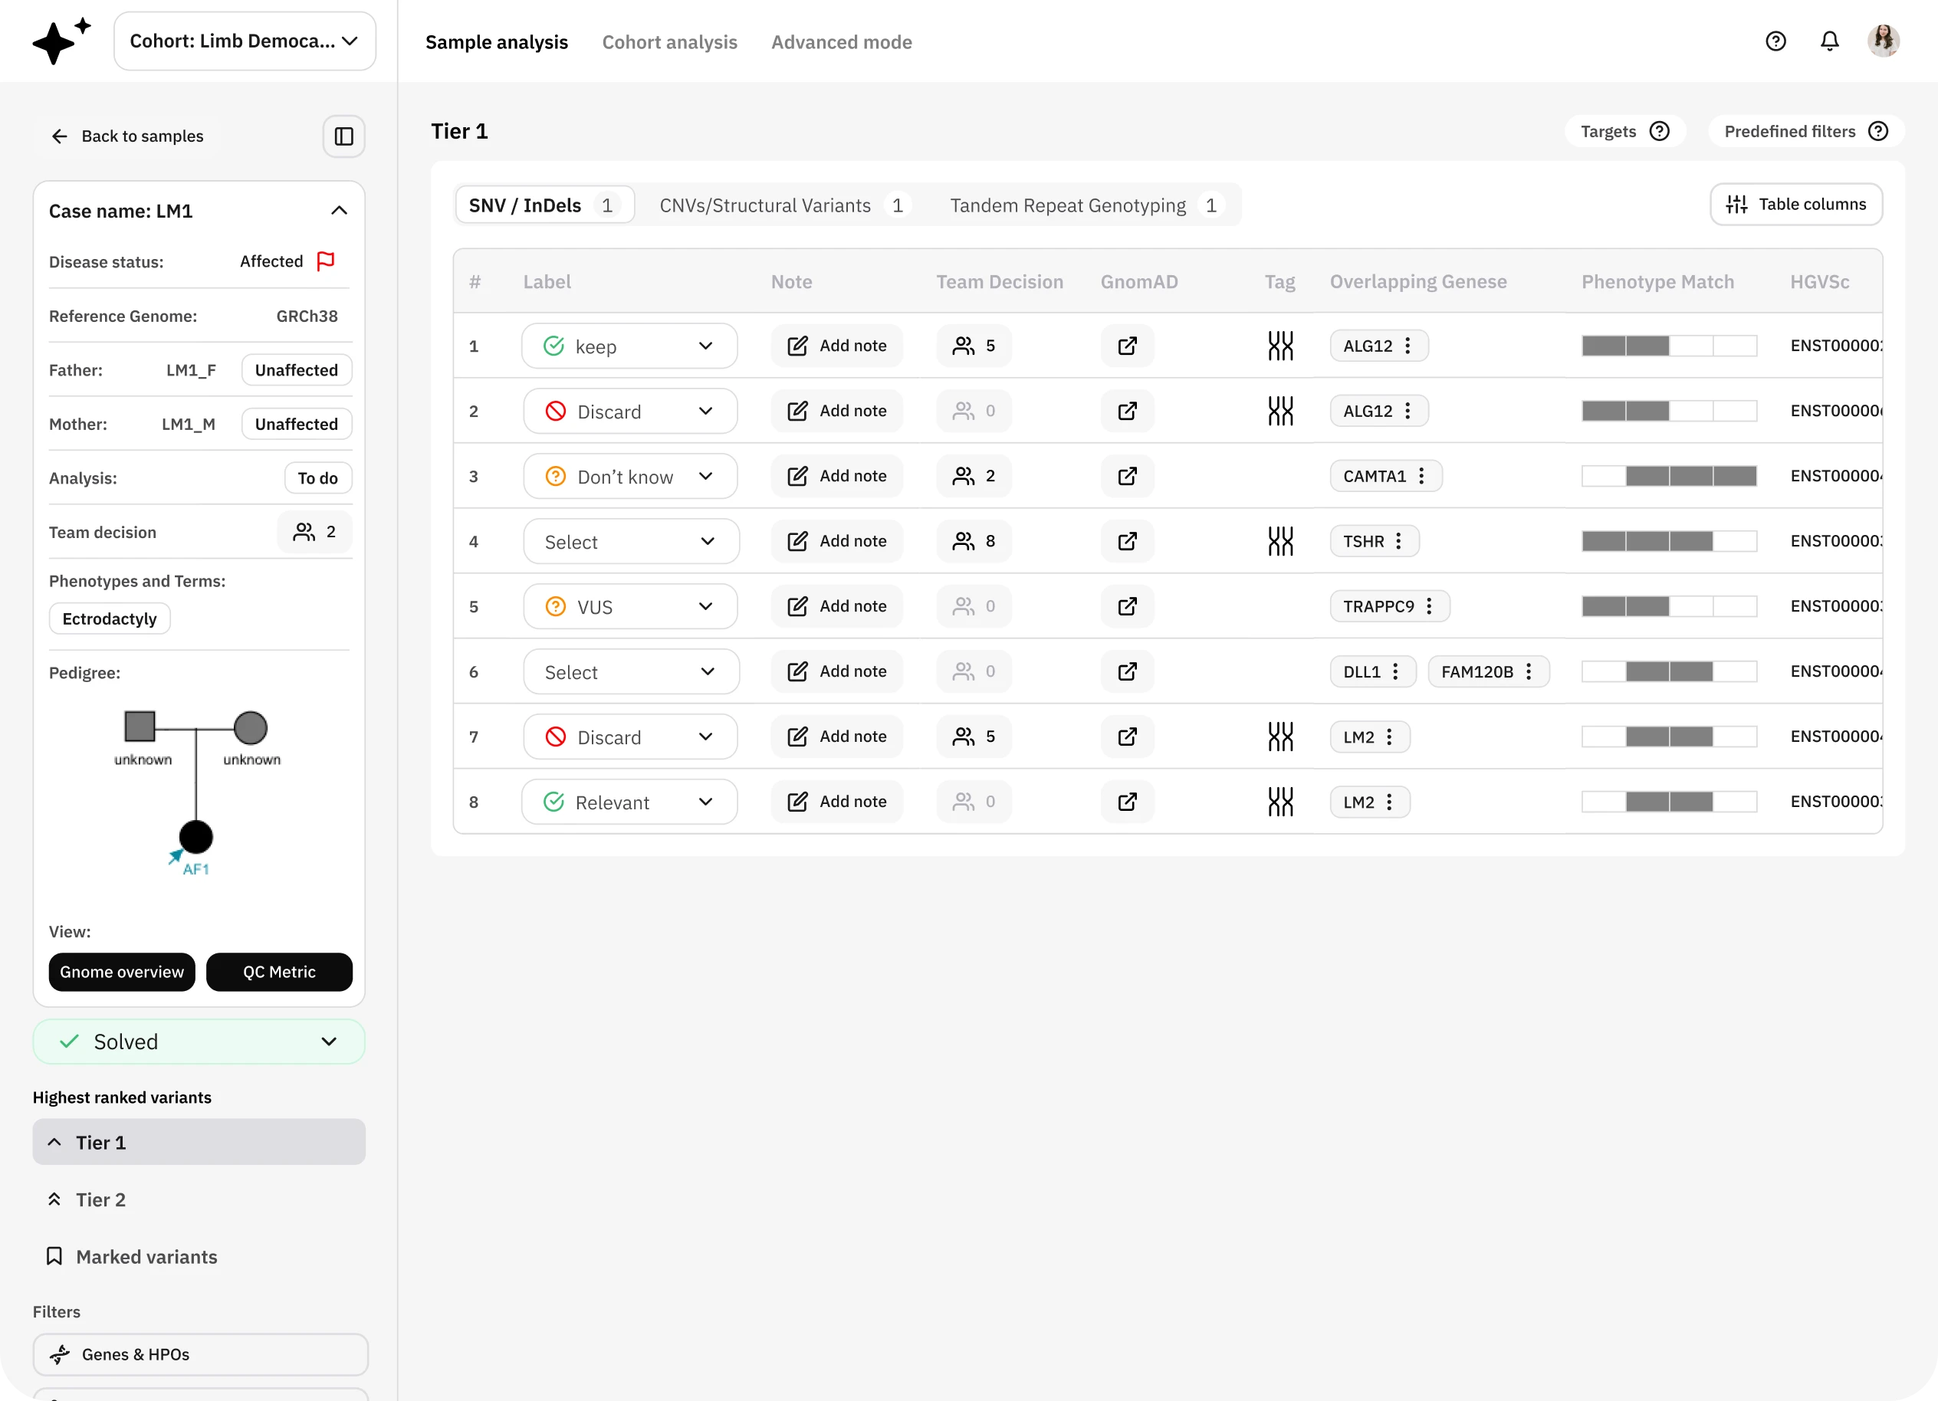Open the user avatar profile
The height and width of the screenshot is (1401, 1938).
point(1883,41)
